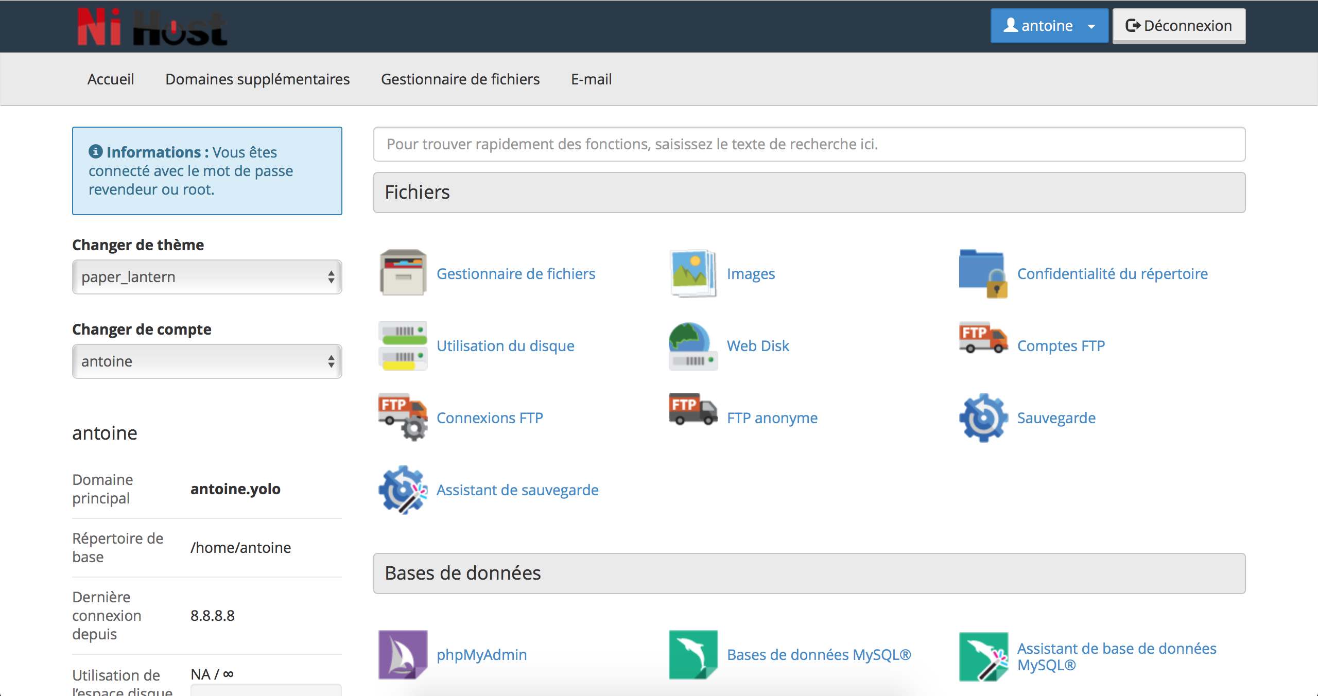Screen dimensions: 1318x696
Task: Select the antoine.yolo domain text
Action: pyautogui.click(x=235, y=489)
